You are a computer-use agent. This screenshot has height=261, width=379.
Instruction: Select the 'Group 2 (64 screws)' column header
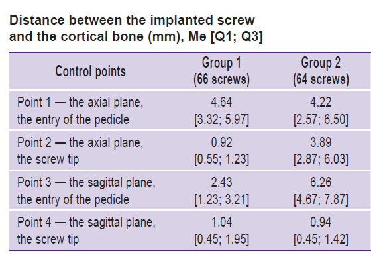321,71
